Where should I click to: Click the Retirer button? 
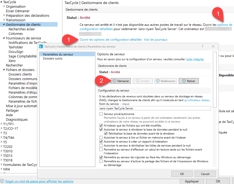click(189, 81)
